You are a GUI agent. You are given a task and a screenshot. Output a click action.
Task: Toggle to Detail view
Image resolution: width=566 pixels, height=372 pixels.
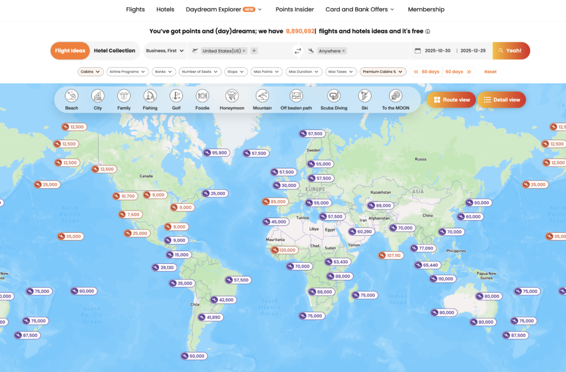point(501,100)
